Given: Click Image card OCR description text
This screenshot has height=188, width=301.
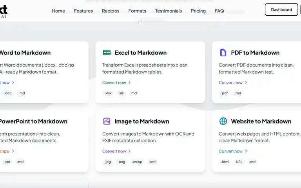Looking at the screenshot, I should click(148, 137).
